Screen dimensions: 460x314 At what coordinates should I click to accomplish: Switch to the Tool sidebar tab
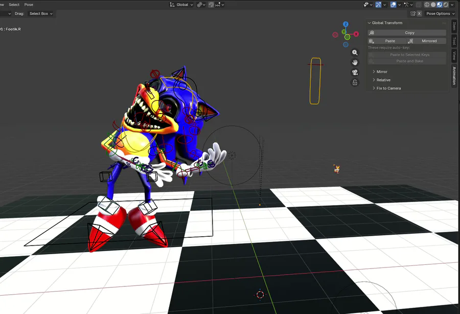pyautogui.click(x=454, y=41)
